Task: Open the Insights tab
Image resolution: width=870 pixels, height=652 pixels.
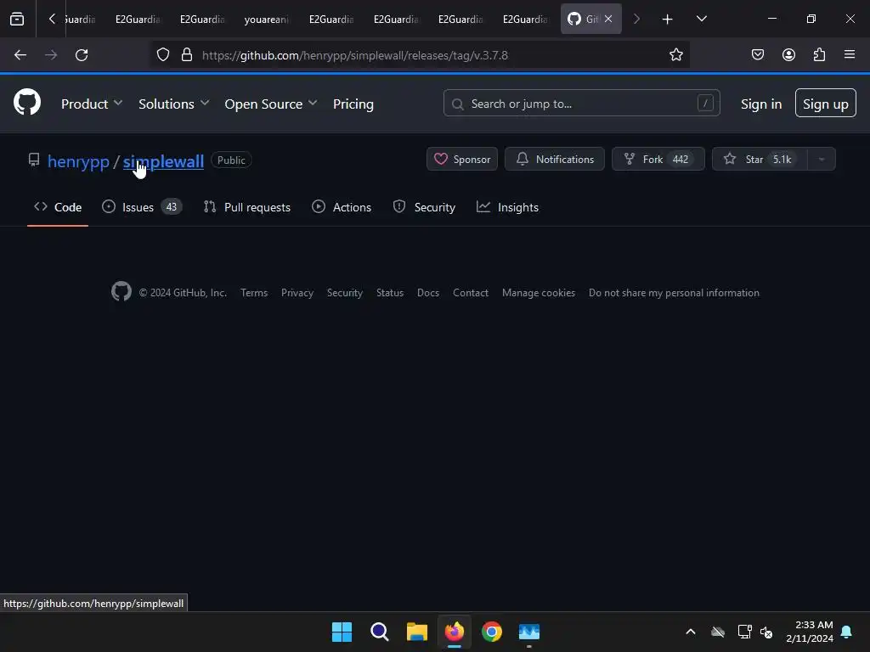Action: point(508,207)
